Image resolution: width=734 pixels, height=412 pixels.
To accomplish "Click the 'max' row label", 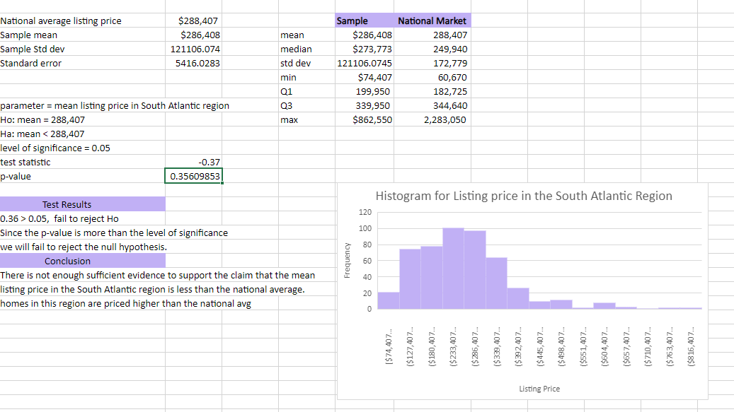I will pos(306,119).
